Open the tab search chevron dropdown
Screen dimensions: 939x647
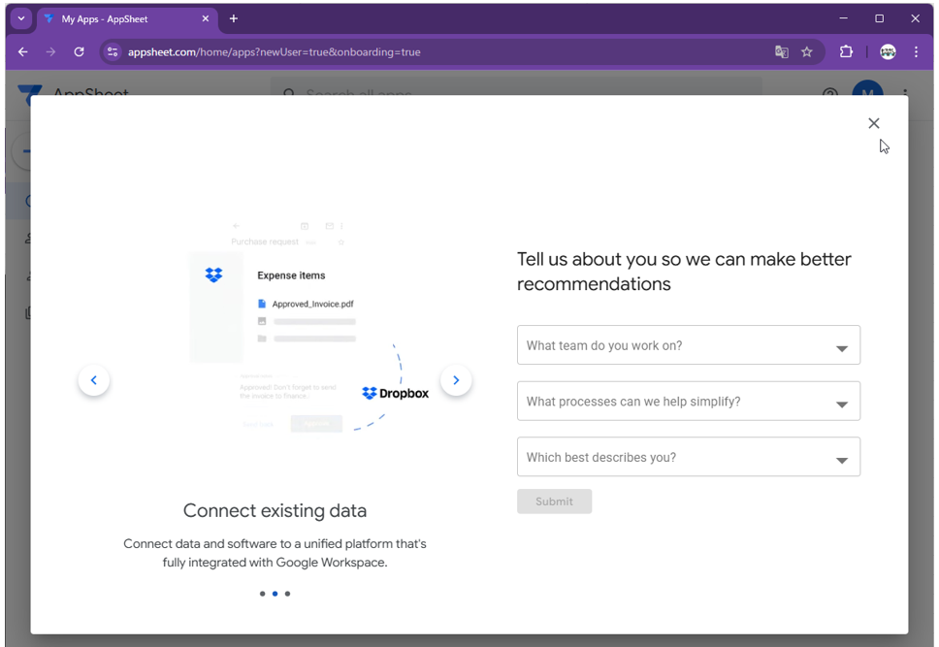[x=21, y=18]
